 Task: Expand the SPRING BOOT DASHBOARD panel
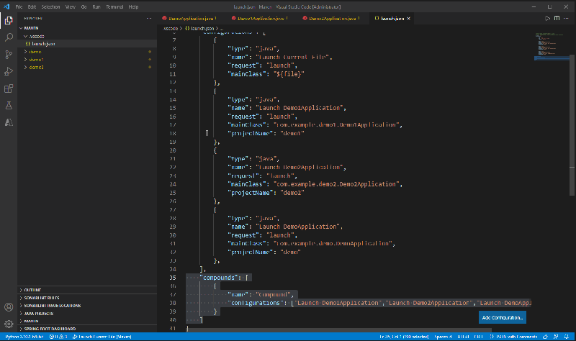[x=87, y=329]
